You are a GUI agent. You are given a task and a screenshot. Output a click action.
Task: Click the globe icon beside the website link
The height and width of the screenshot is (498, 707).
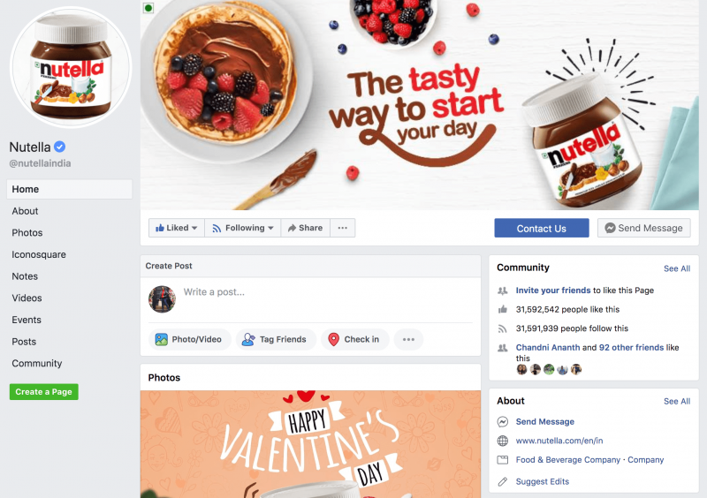click(503, 441)
